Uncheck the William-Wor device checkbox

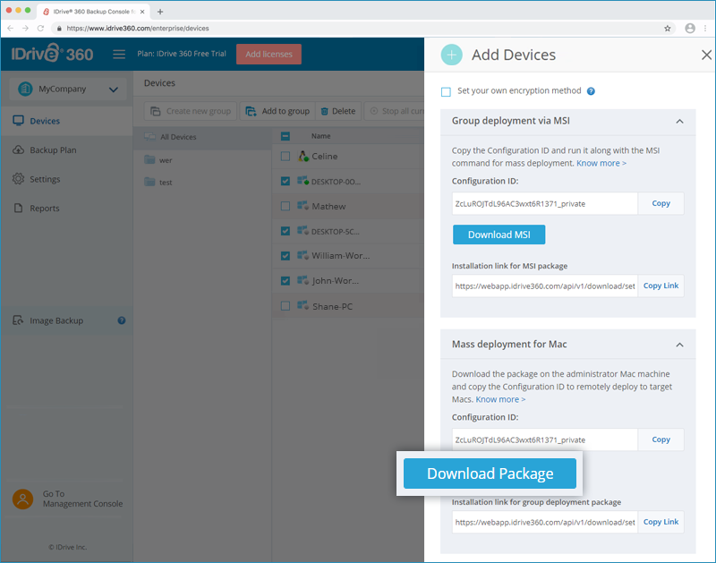click(286, 256)
